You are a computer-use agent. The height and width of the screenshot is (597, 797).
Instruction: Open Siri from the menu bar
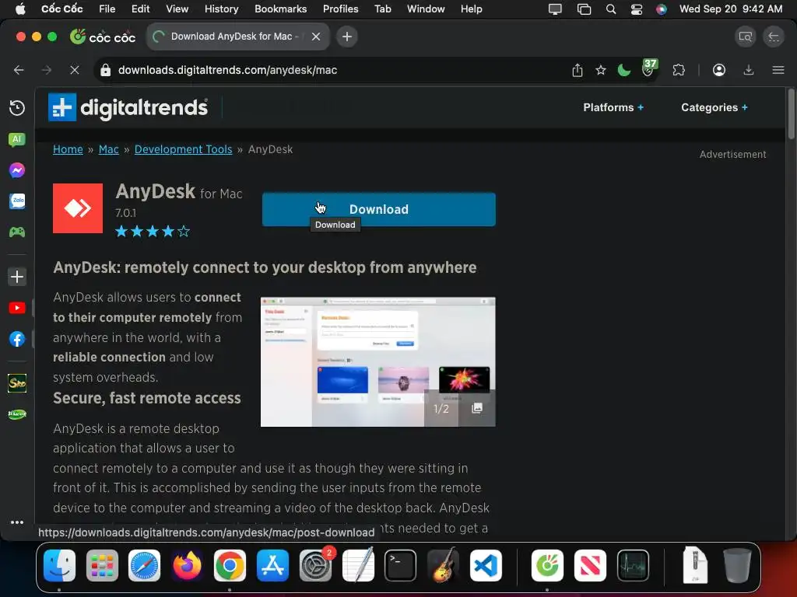click(x=662, y=9)
